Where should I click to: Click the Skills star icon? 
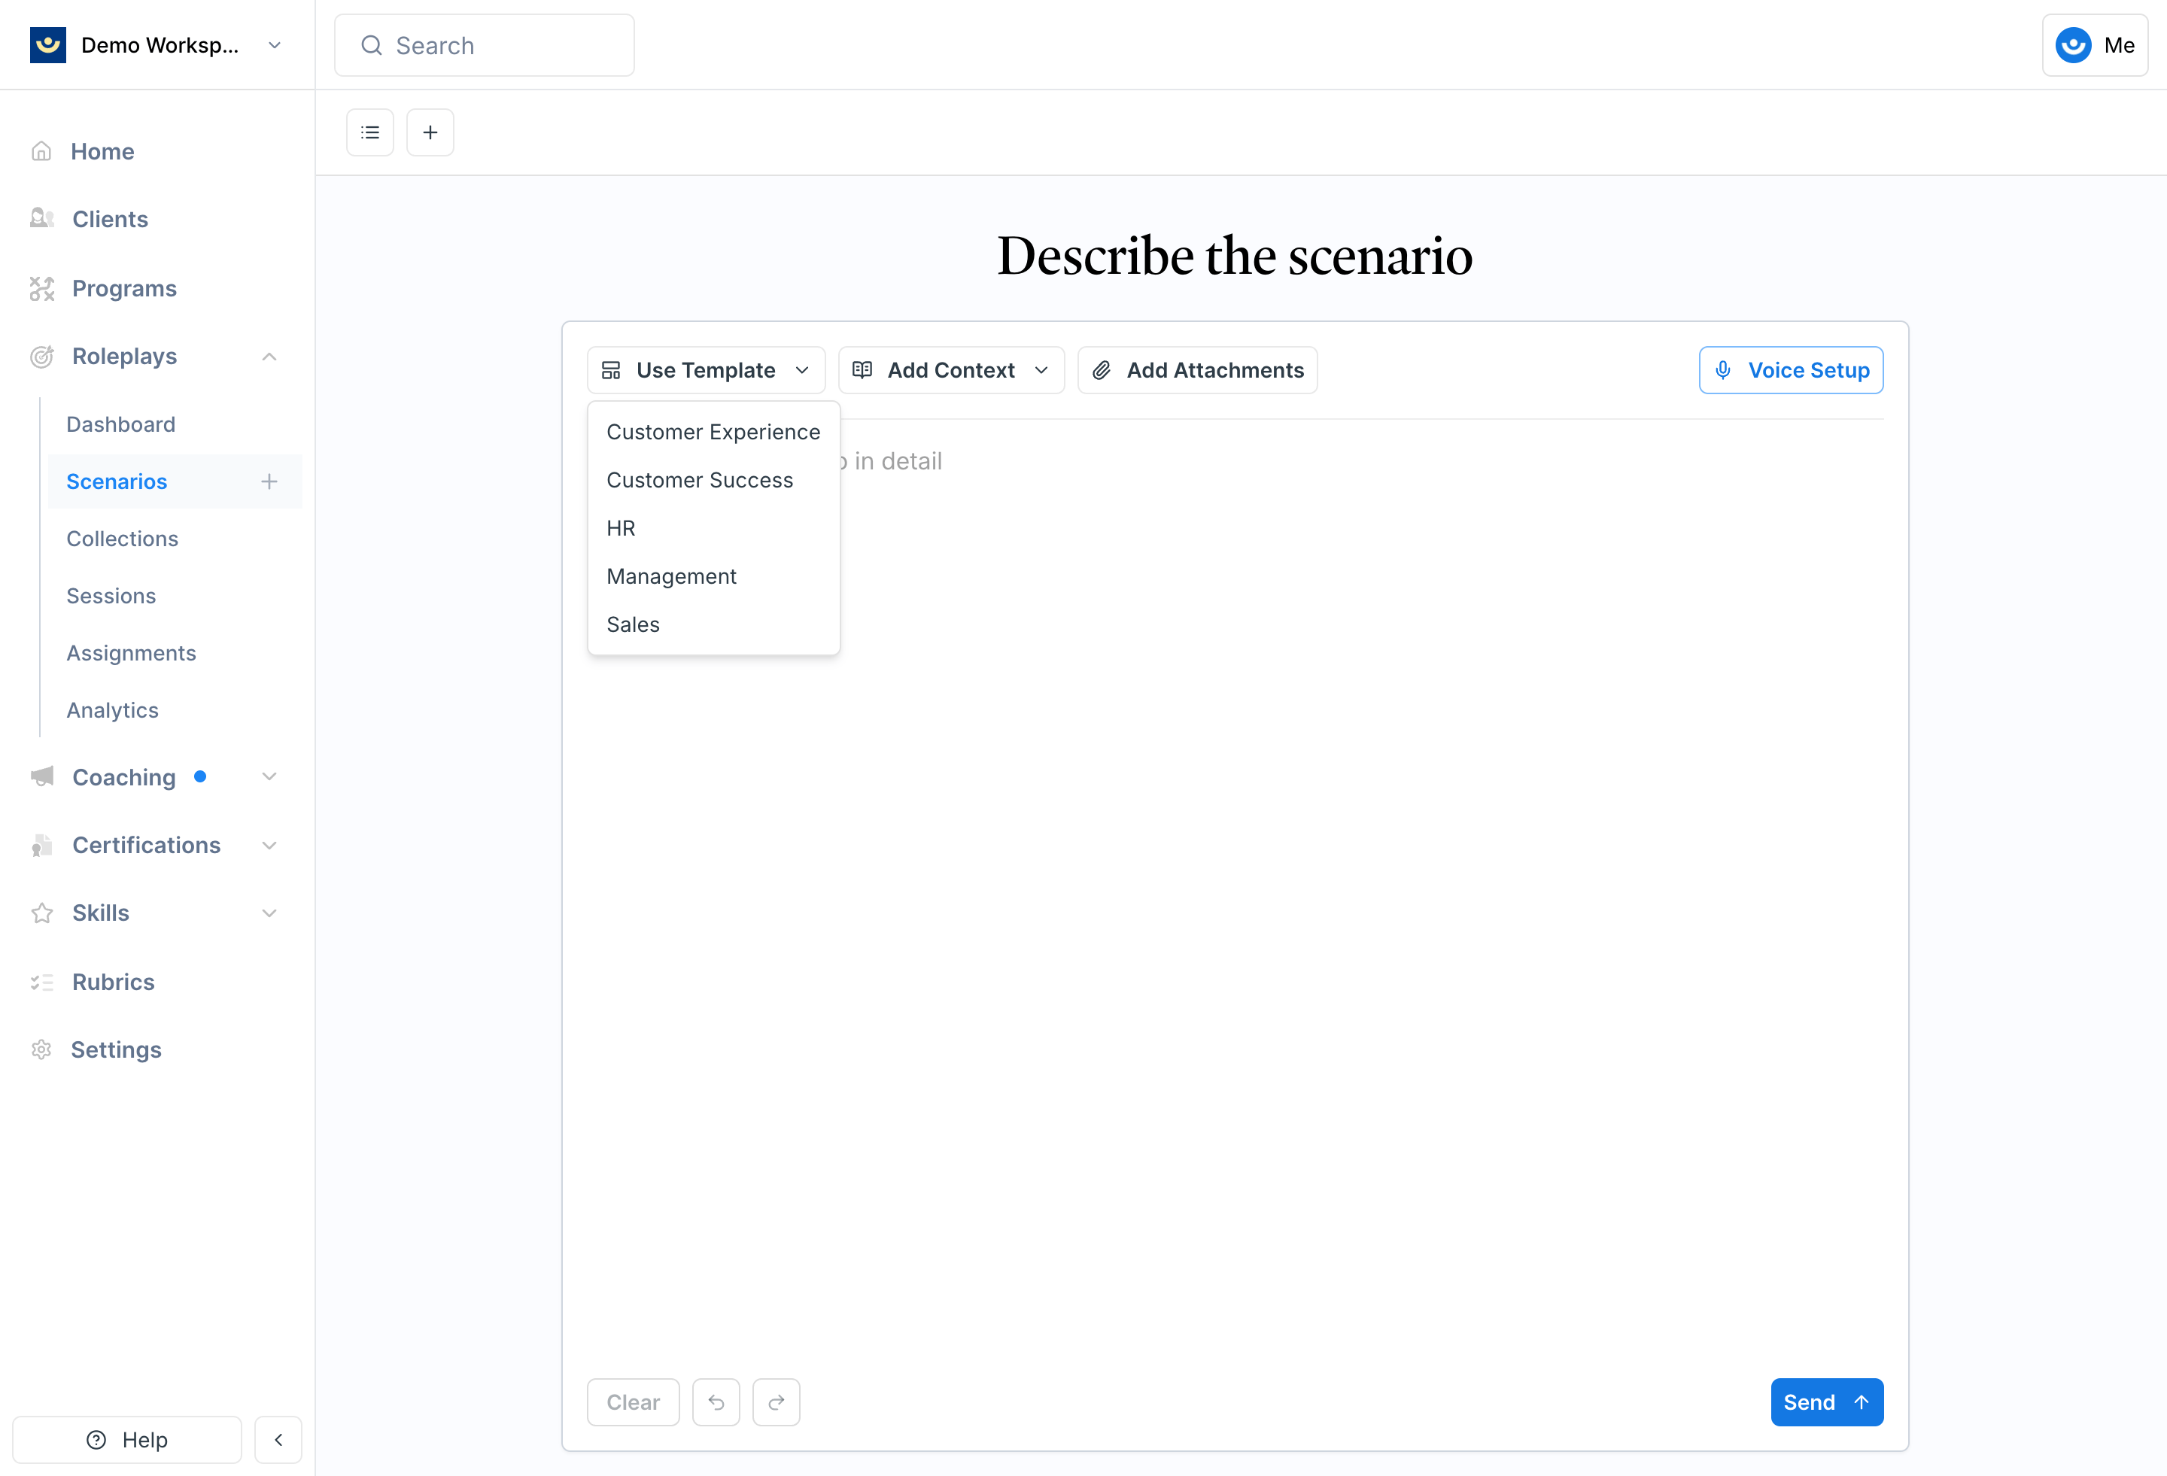pyautogui.click(x=42, y=913)
